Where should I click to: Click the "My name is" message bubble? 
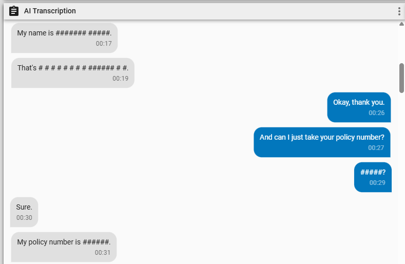(x=64, y=38)
